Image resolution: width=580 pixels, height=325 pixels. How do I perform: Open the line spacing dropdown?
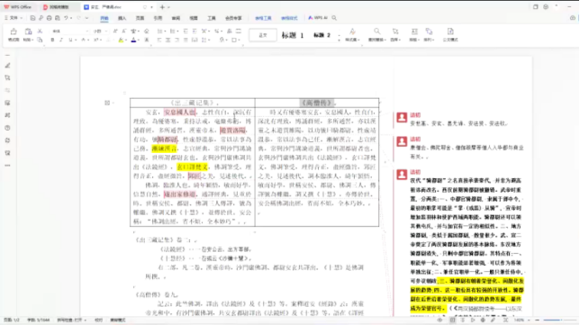209,40
